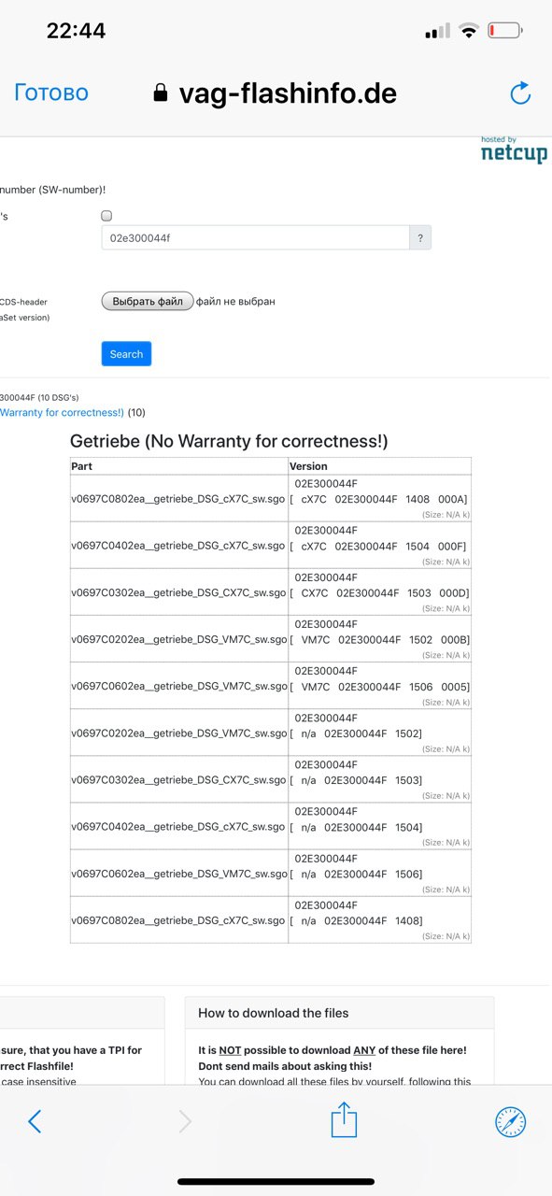Tap the padlock icon beside vag-flashinfo.de
Image resolution: width=552 pixels, height=1196 pixels.
pos(161,93)
